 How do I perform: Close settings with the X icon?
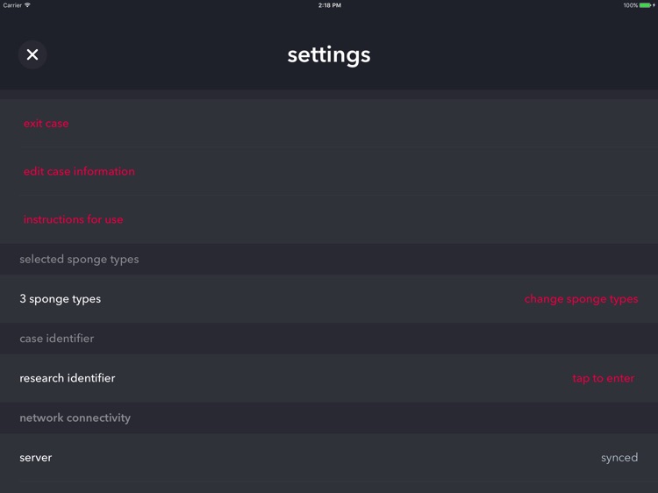coord(32,54)
